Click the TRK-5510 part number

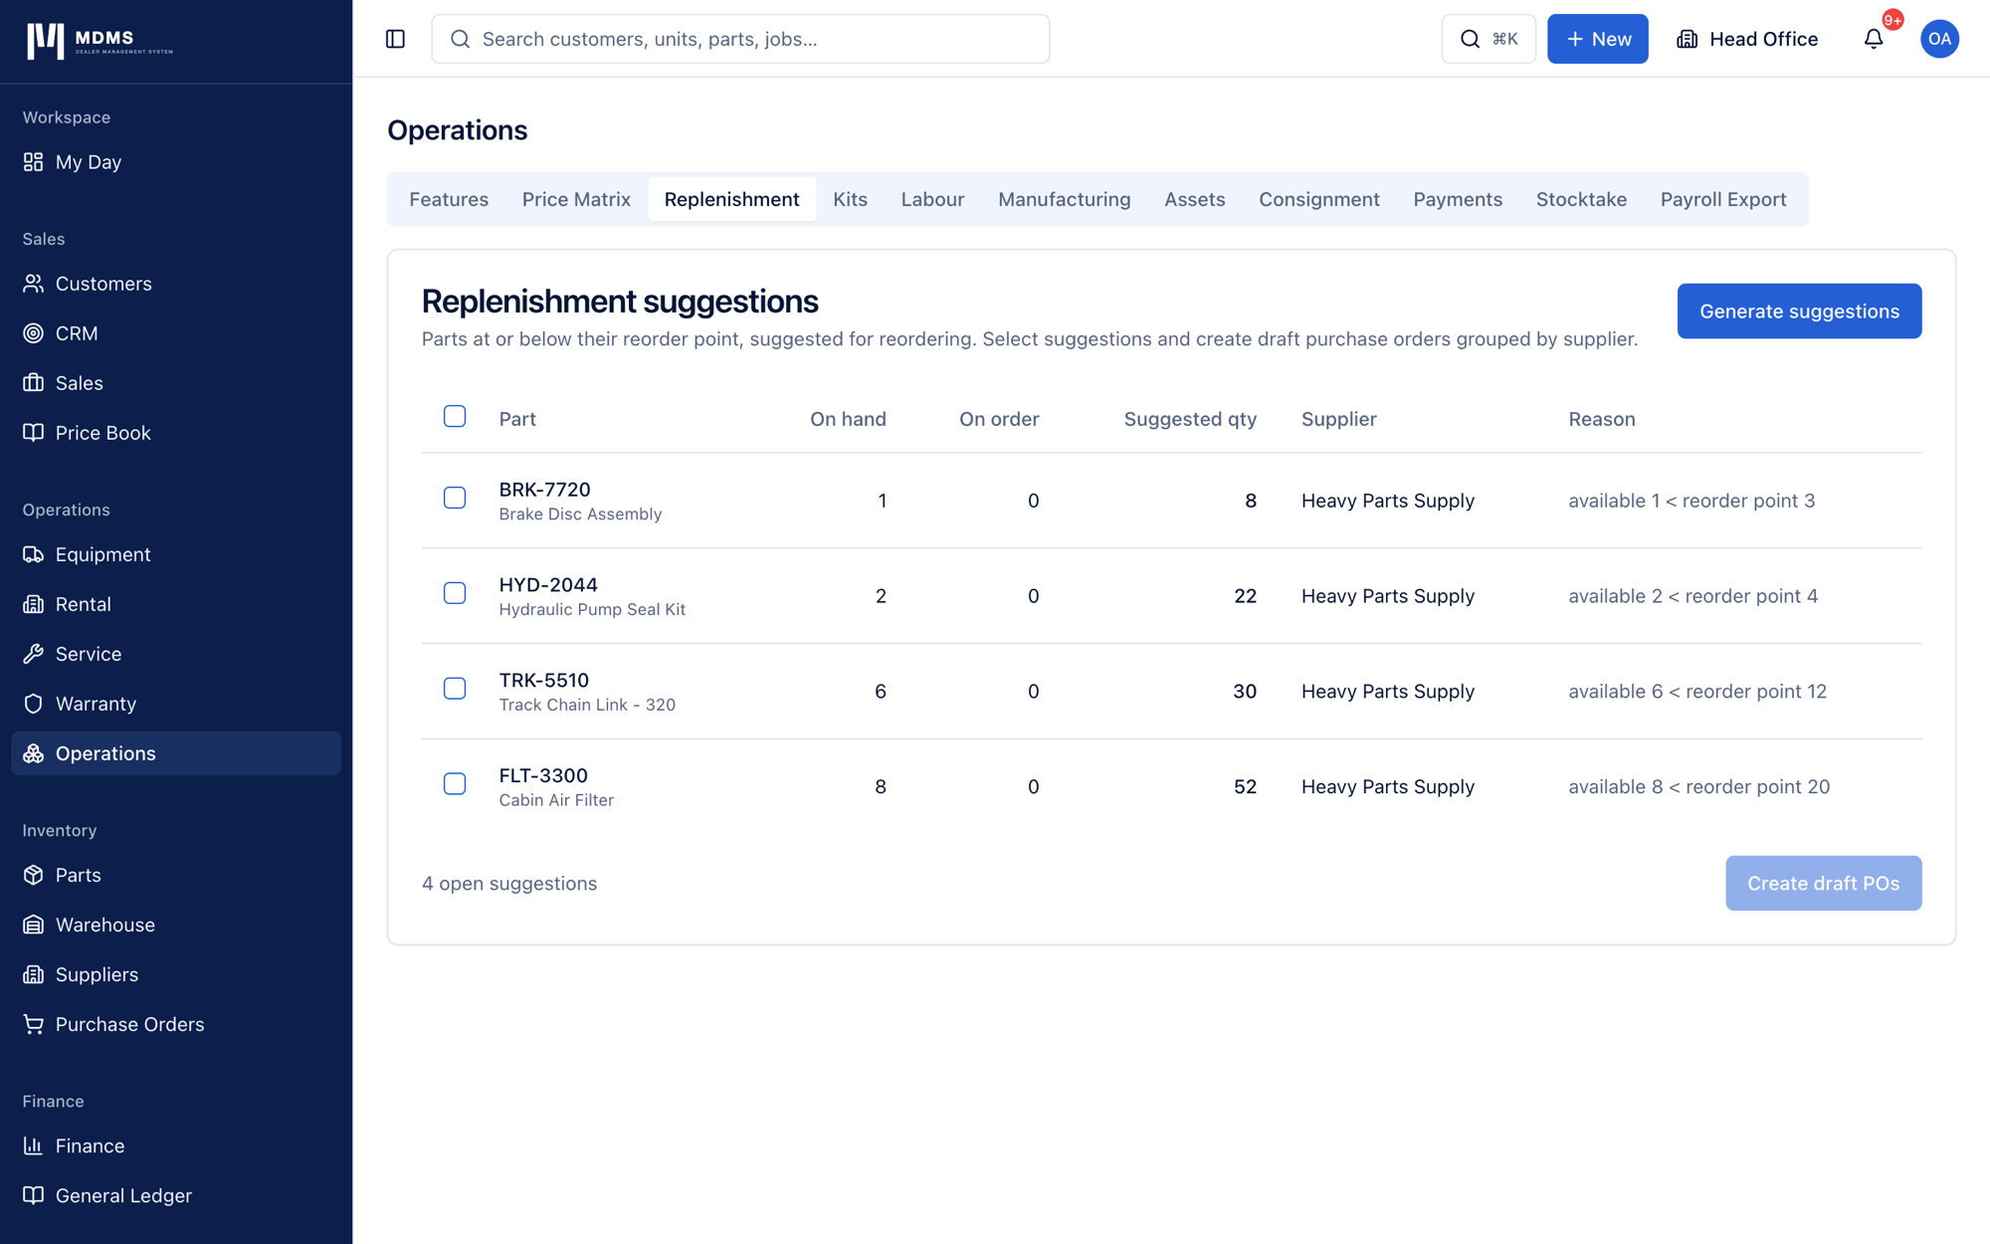[544, 681]
